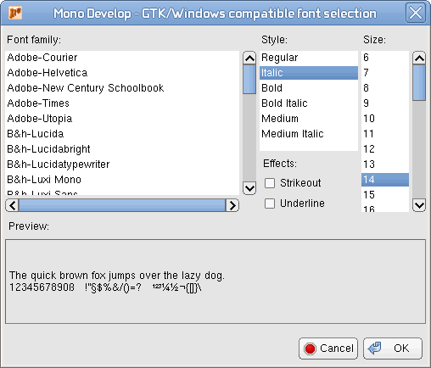Click the Cancel button
431x368 pixels.
point(328,348)
